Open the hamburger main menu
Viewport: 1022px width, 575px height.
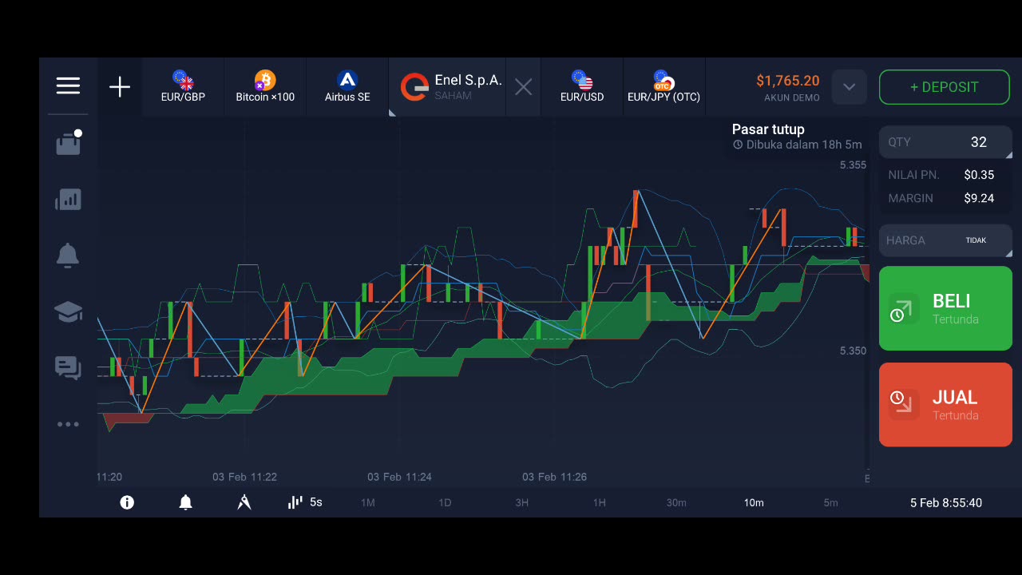(68, 86)
